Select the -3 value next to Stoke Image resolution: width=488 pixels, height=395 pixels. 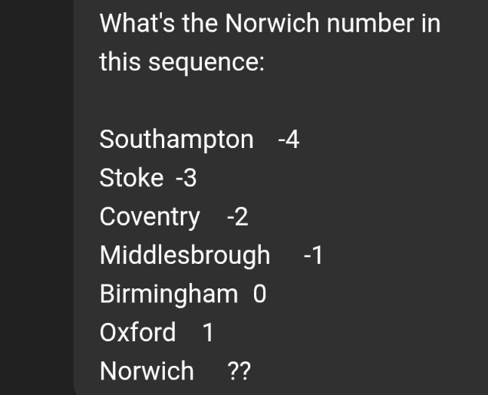tap(186, 178)
